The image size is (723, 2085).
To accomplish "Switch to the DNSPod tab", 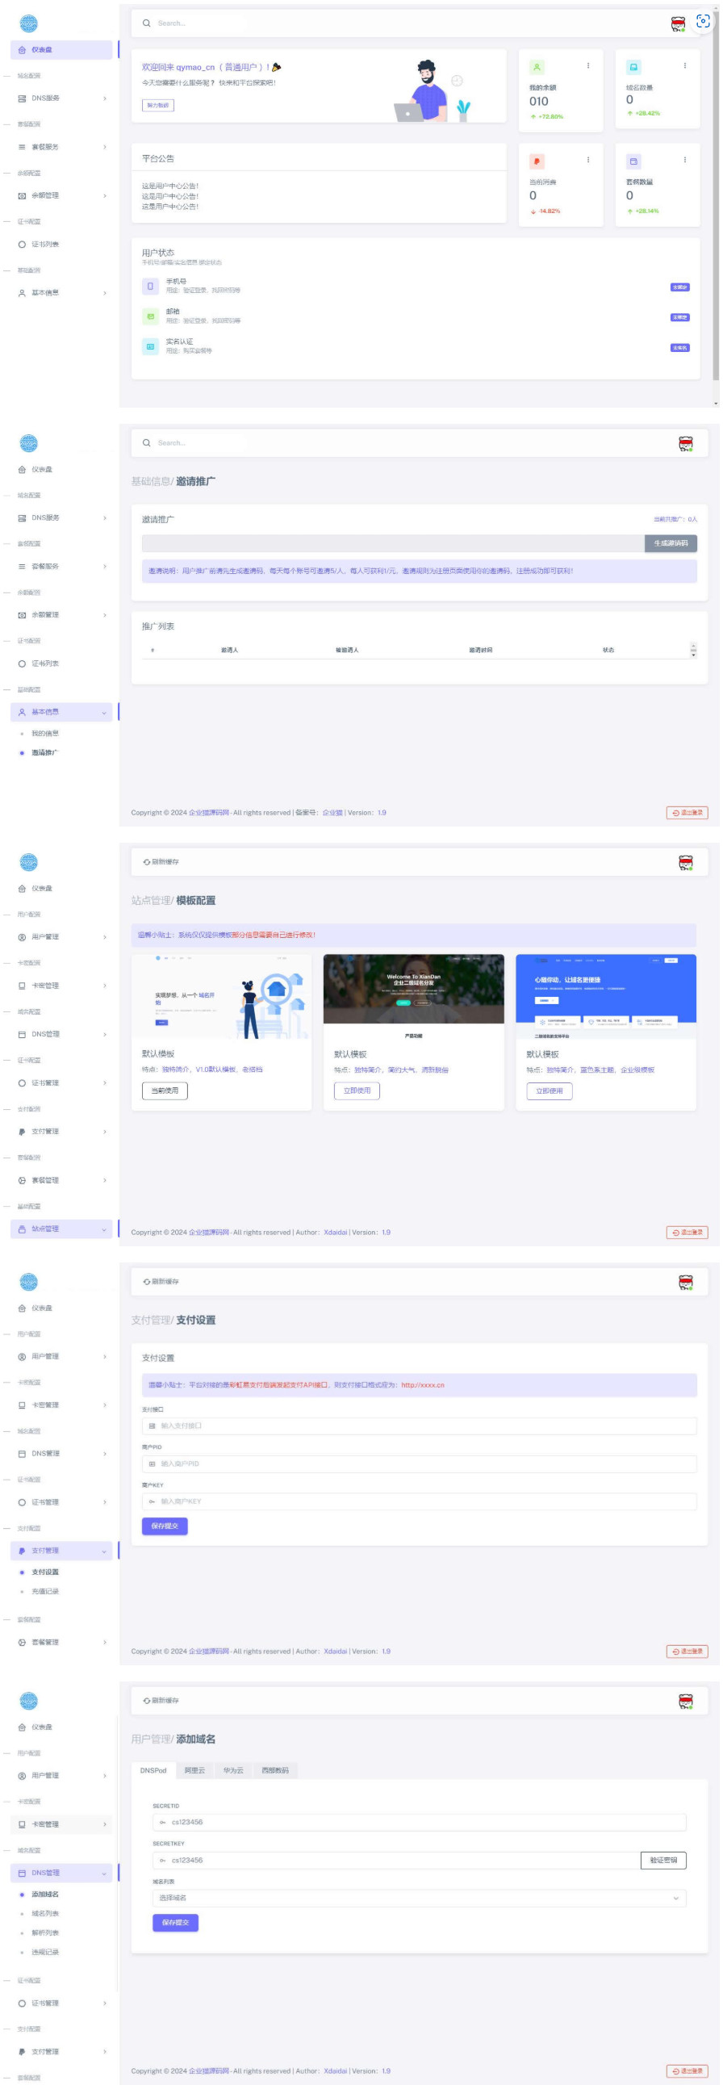I will [x=153, y=1770].
